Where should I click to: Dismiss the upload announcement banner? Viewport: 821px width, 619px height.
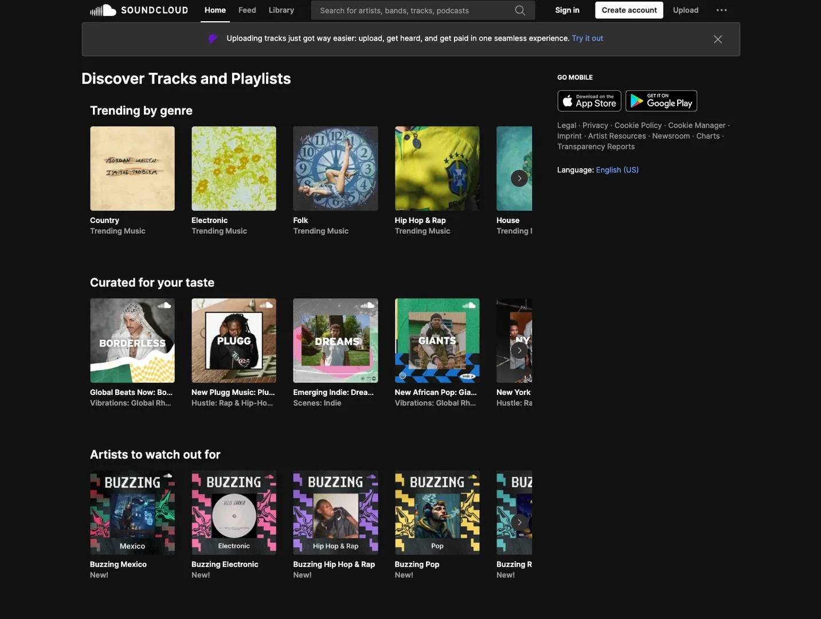(x=717, y=39)
